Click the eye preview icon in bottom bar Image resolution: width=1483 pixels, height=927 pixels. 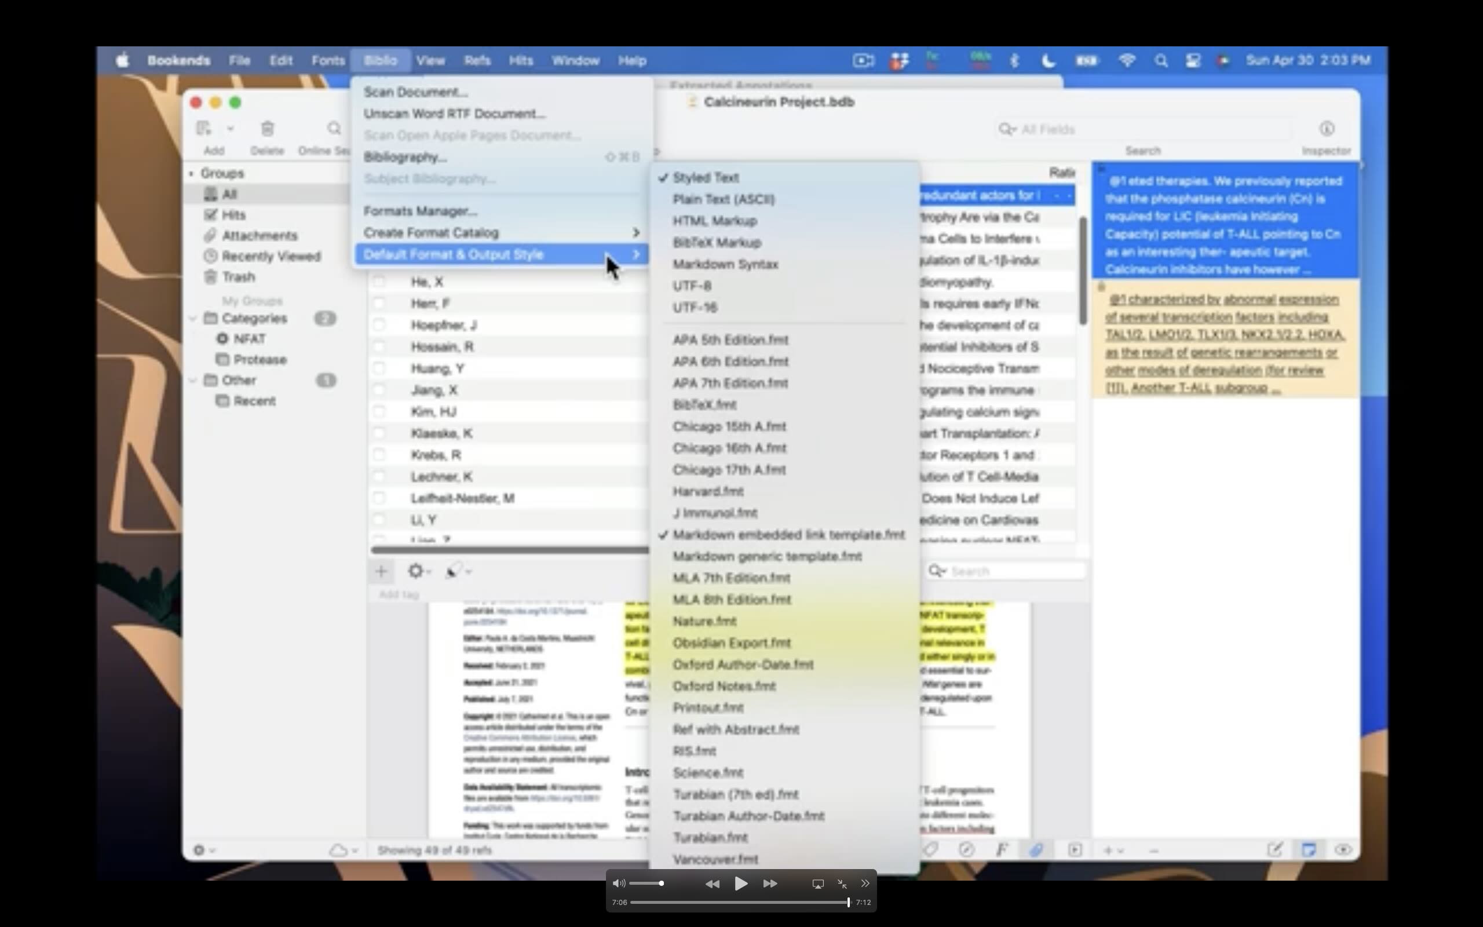pyautogui.click(x=1343, y=850)
